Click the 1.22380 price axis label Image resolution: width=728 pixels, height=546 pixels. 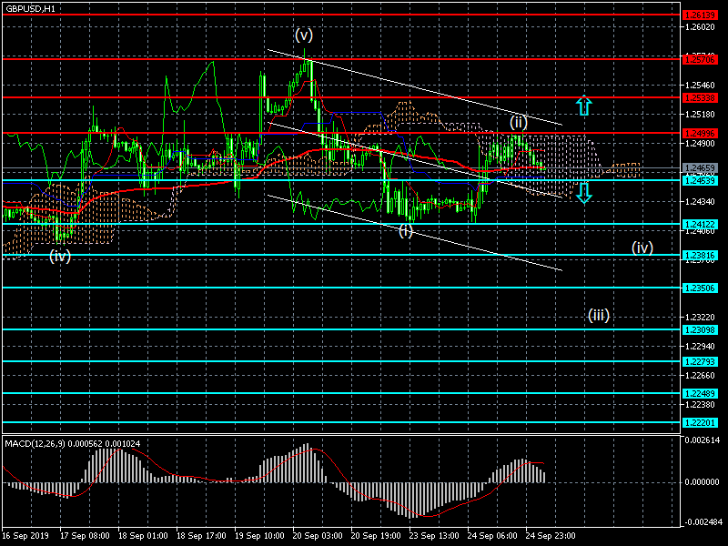coord(700,405)
